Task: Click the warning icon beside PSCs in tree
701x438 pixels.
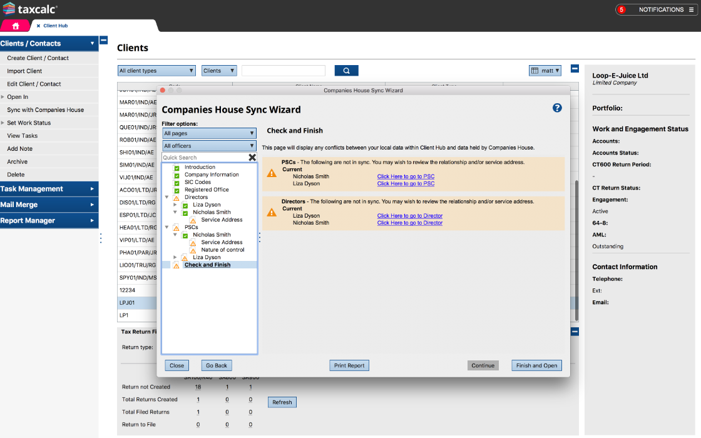Action: (176, 228)
